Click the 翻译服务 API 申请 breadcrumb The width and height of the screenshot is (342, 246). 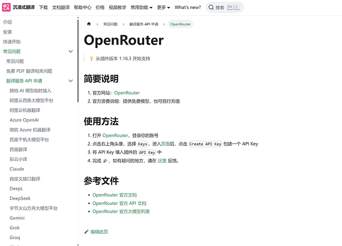(x=144, y=24)
